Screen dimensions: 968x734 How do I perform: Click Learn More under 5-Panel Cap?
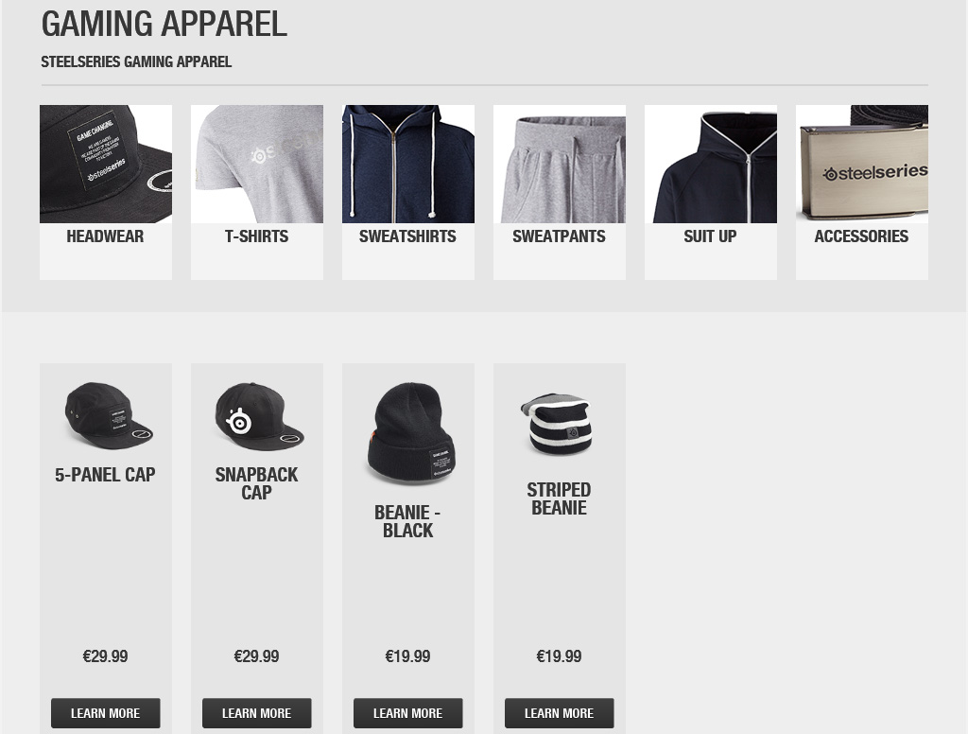tap(106, 713)
